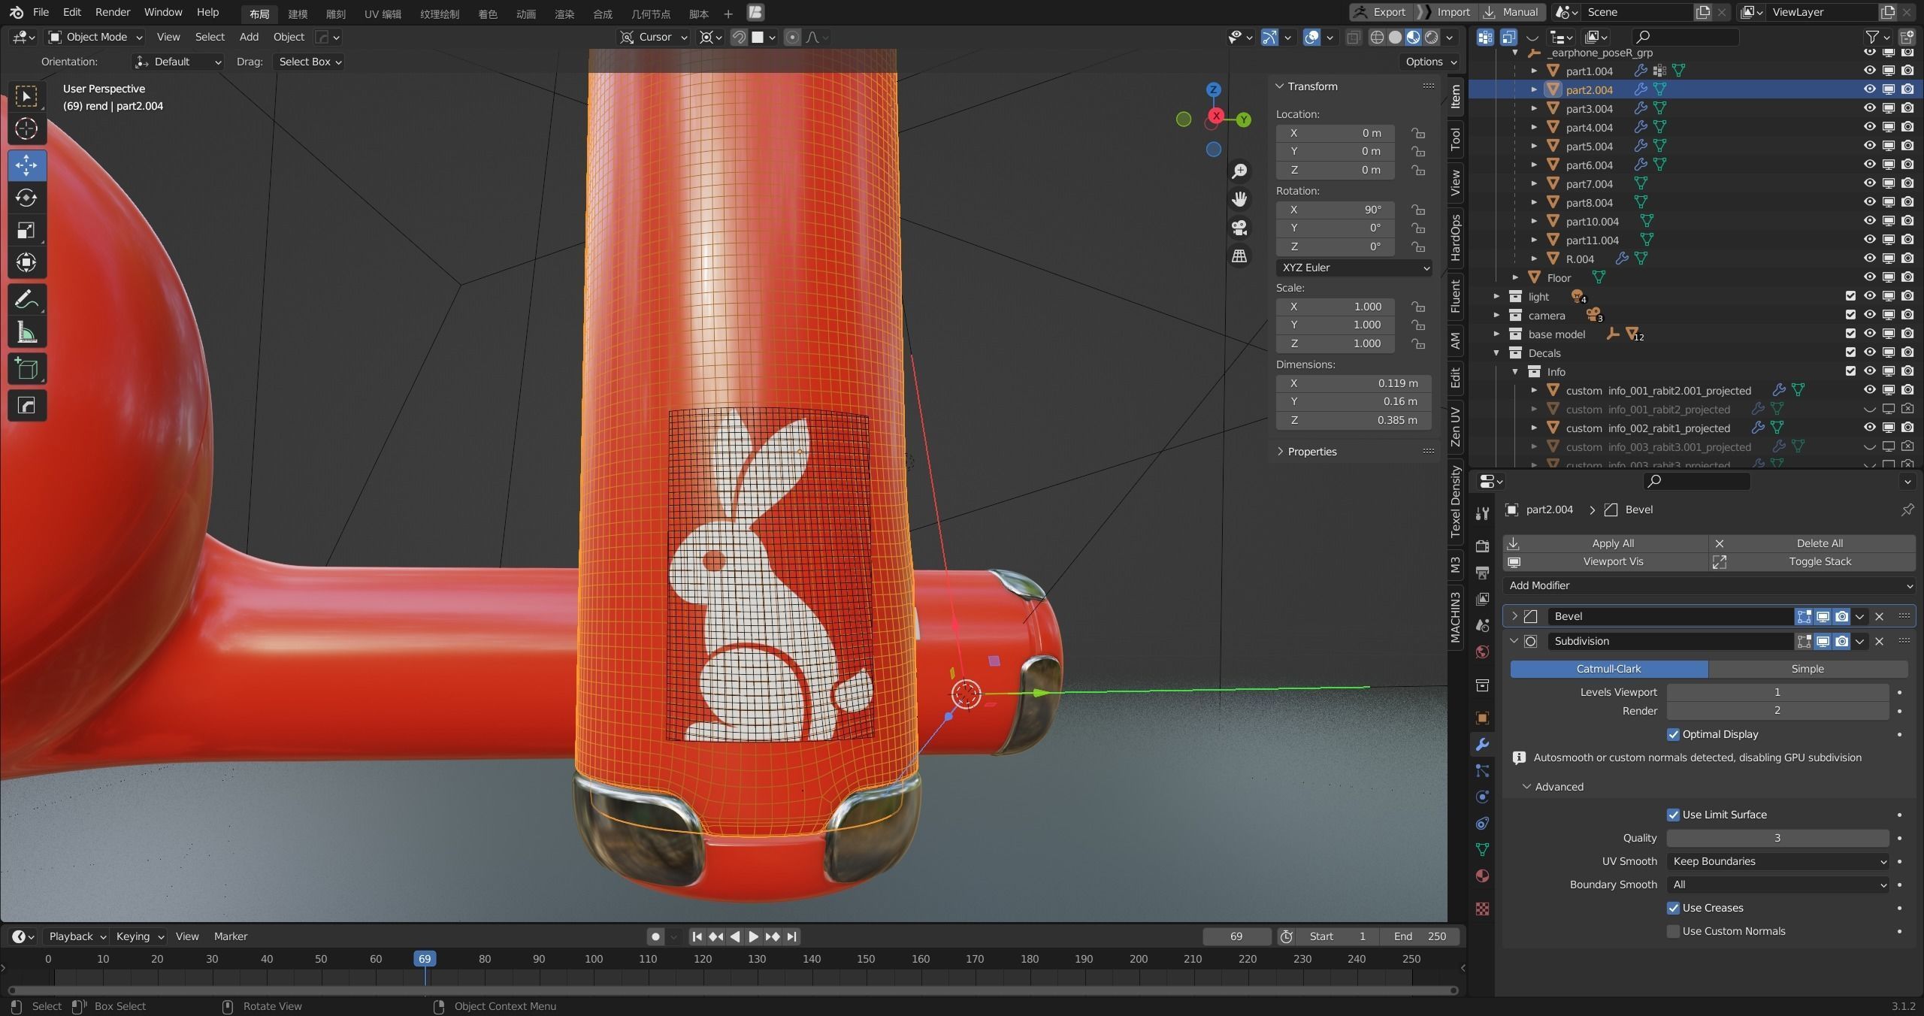Screen dimensions: 1924x1016
Task: Enable Use Custom Normals checkbox
Action: point(1673,931)
